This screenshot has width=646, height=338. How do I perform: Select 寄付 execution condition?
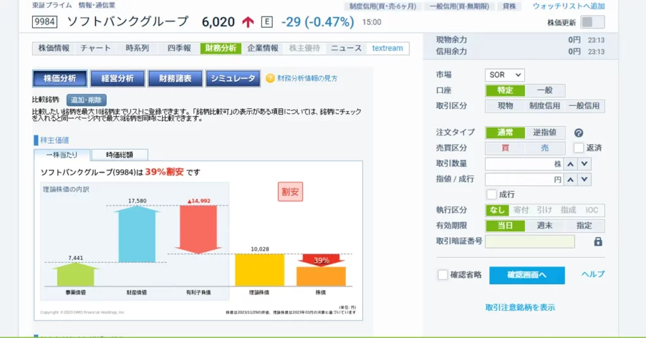[521, 211]
